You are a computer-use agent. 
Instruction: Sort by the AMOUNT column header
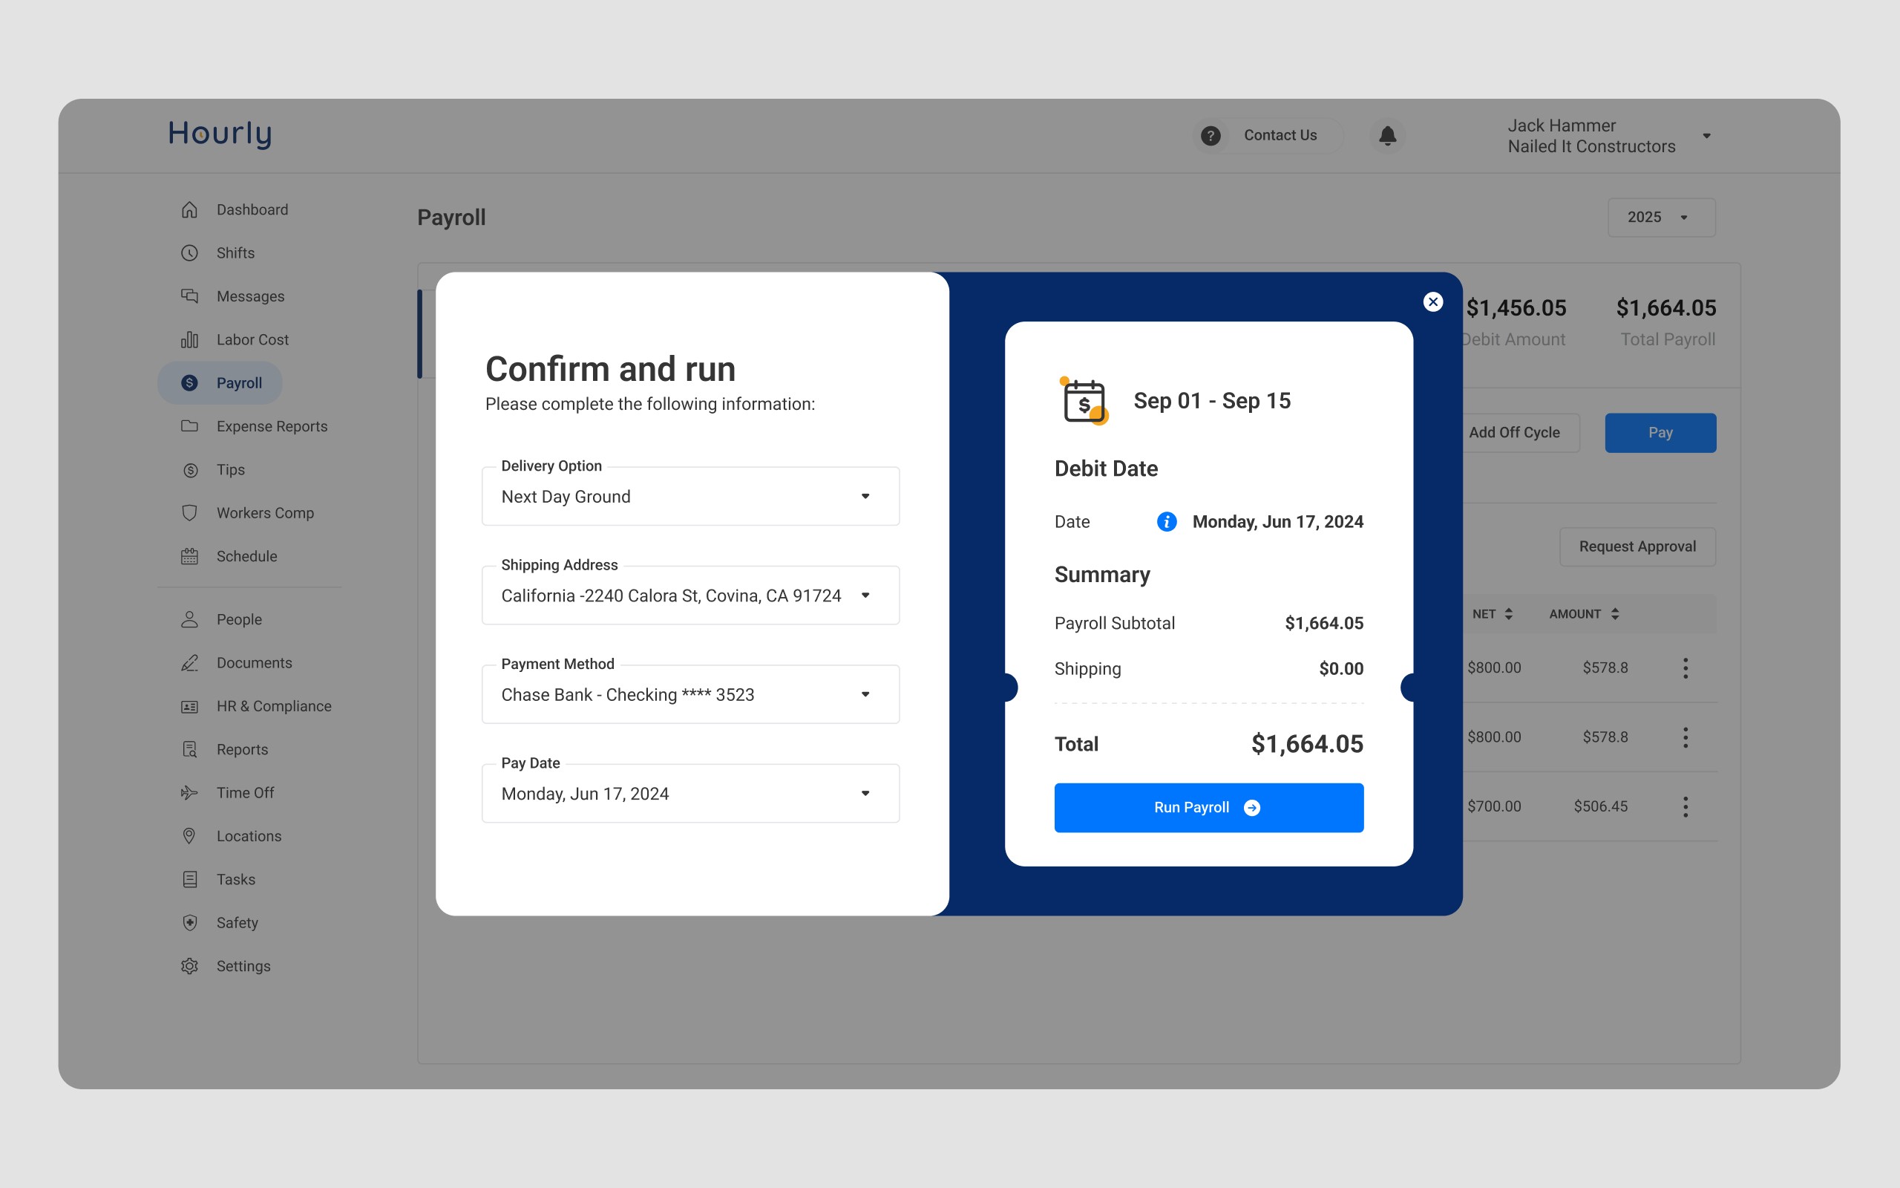click(1583, 613)
